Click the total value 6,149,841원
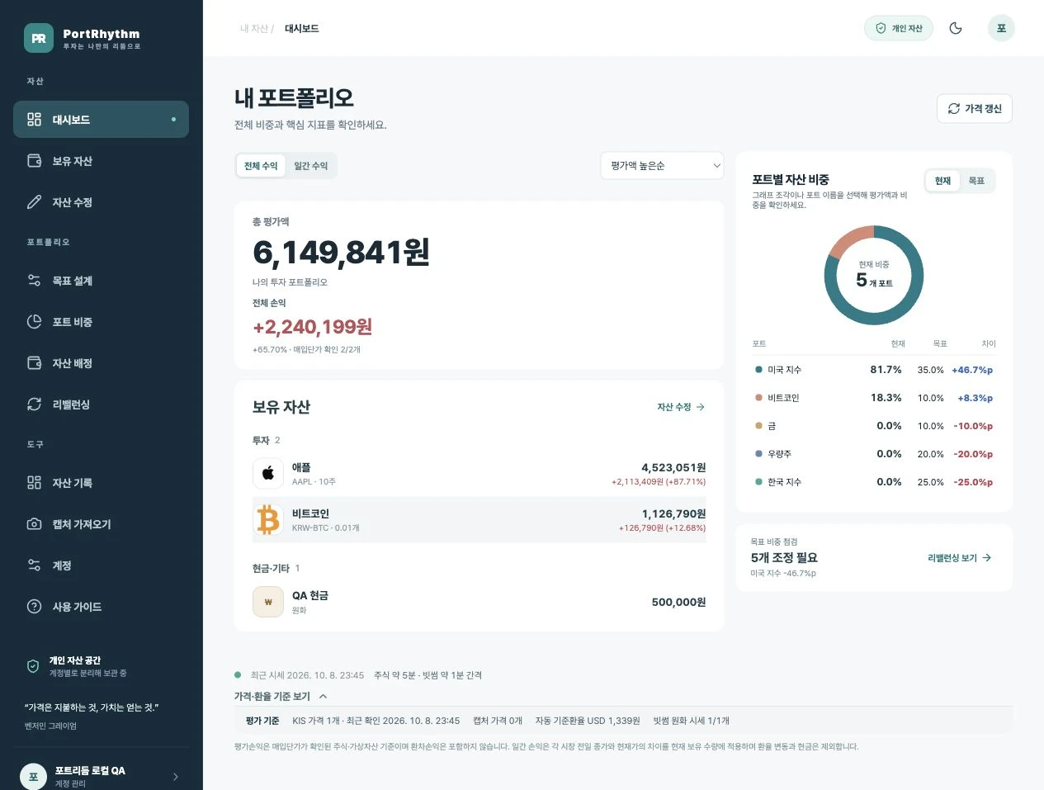 pos(341,253)
